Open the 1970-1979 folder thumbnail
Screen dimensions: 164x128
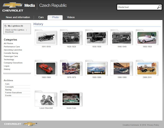[71, 68]
